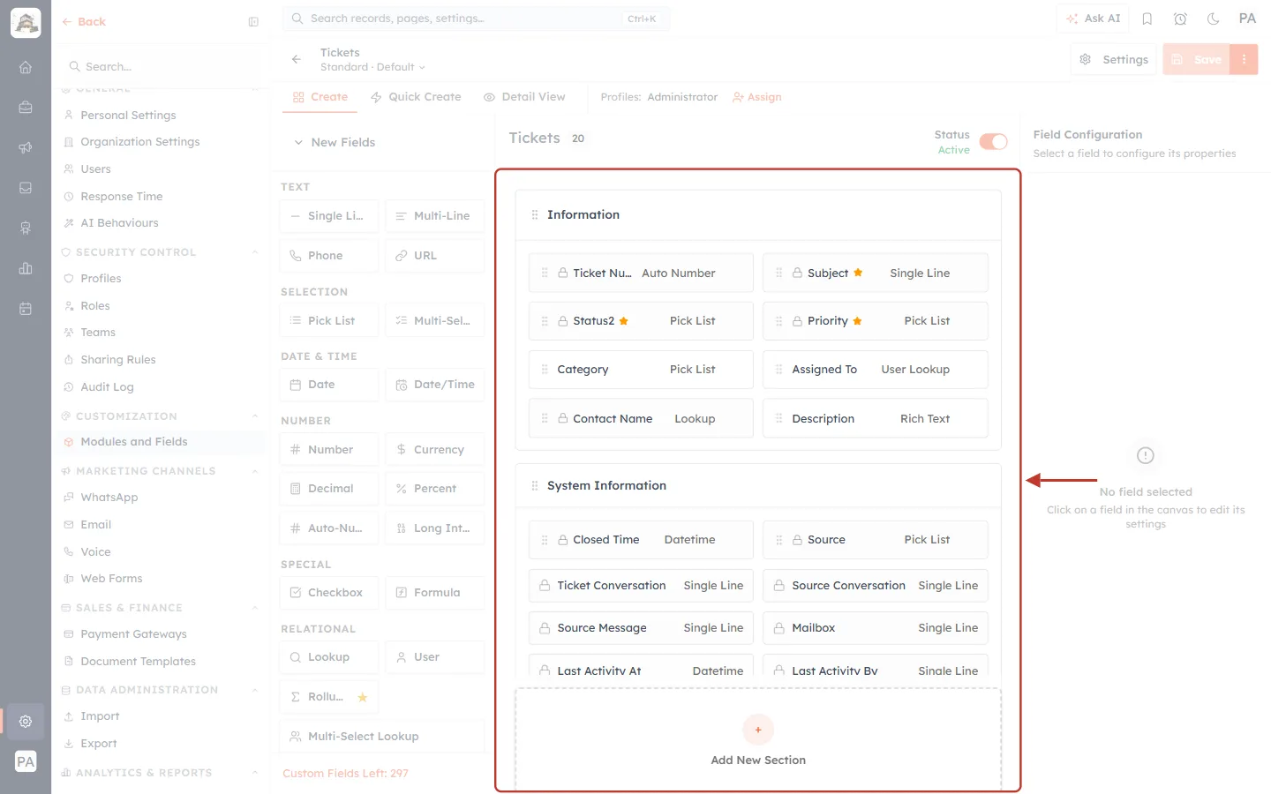The image size is (1271, 794).
Task: Select the Auto-Number field type
Action: pos(329,528)
